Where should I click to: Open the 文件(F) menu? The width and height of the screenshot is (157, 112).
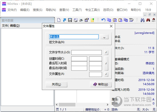pos(12,10)
